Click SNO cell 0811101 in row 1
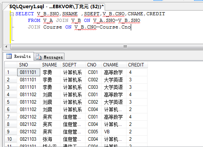The height and width of the screenshot is (147, 203). tap(28, 72)
